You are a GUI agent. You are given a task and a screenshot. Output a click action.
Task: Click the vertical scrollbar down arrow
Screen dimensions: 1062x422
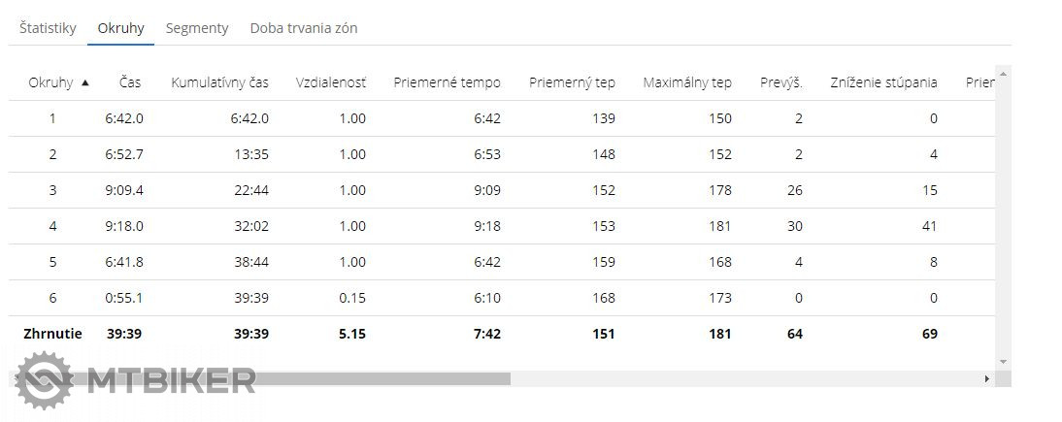(1004, 362)
